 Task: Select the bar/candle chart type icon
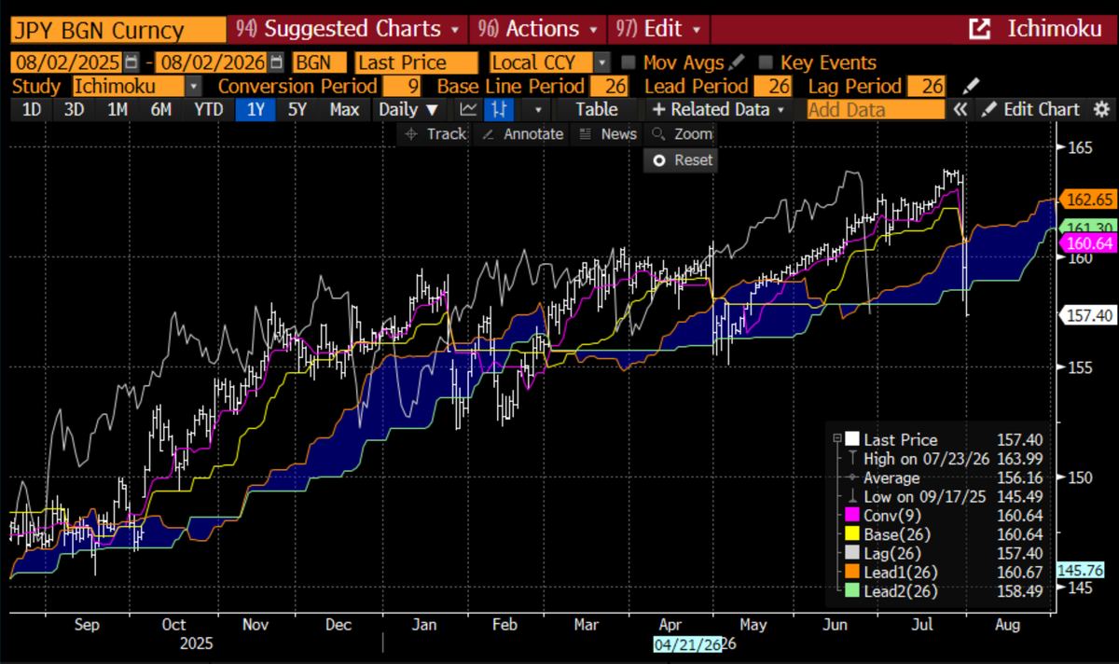[x=501, y=109]
